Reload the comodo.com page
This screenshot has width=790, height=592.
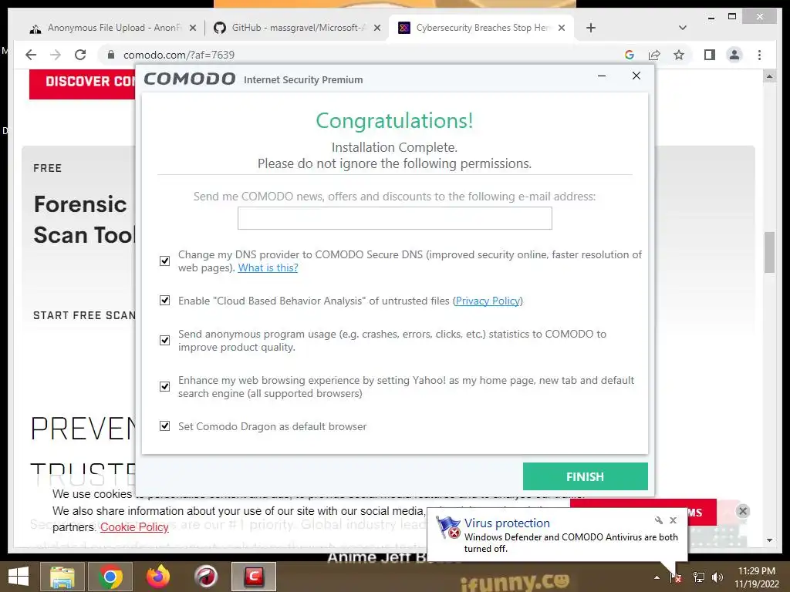pos(80,55)
